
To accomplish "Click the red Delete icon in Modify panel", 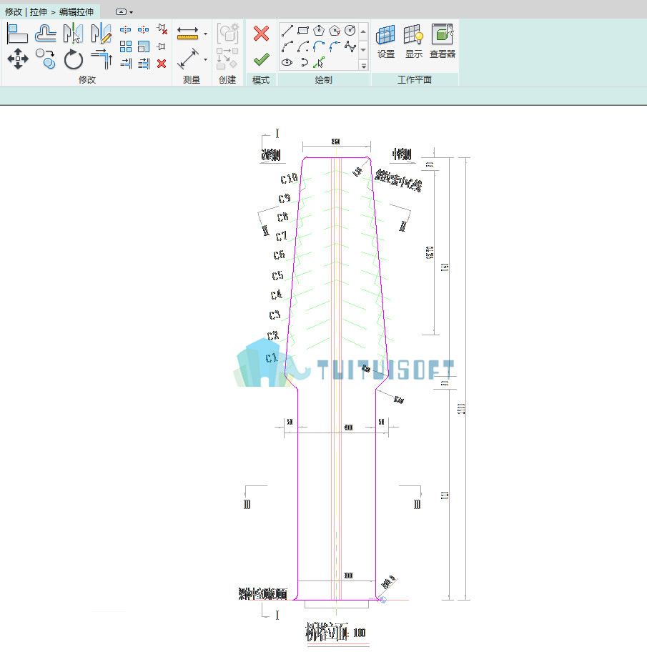I will click(162, 64).
